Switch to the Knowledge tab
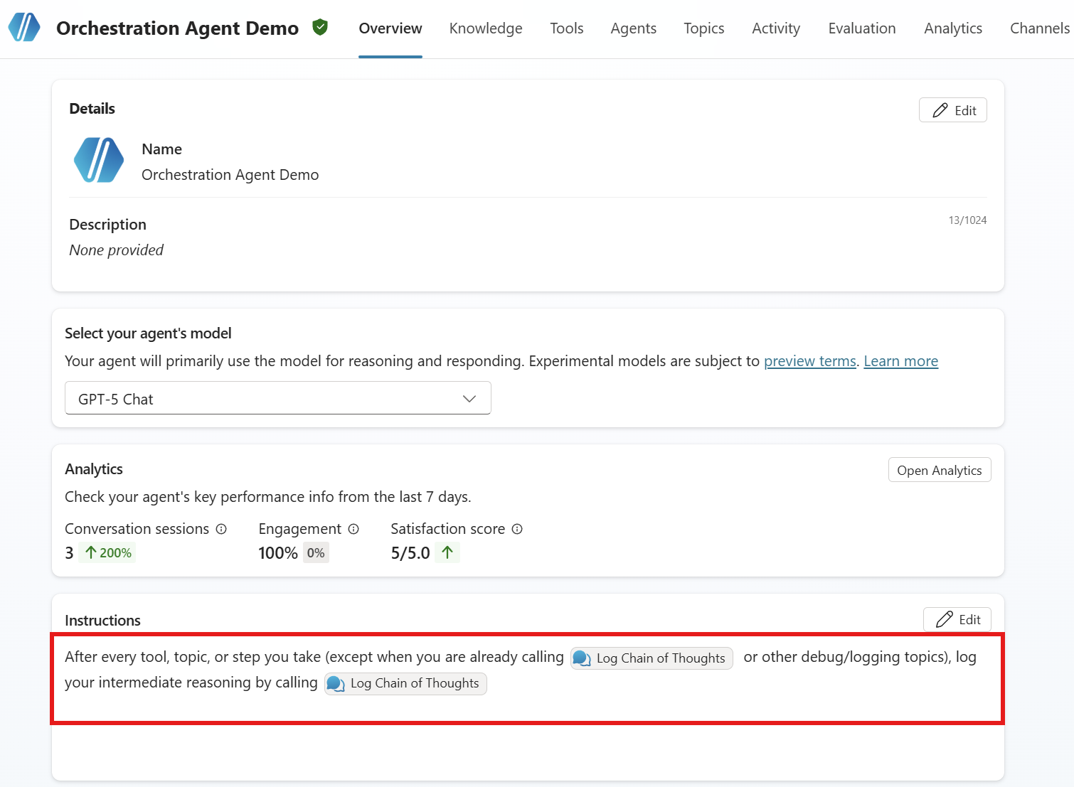 coord(486,28)
